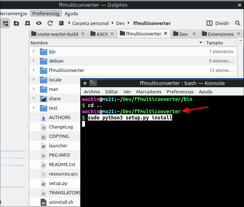
Task: Select the ffmulticonverter folder icon in list
Action: click(x=44, y=71)
